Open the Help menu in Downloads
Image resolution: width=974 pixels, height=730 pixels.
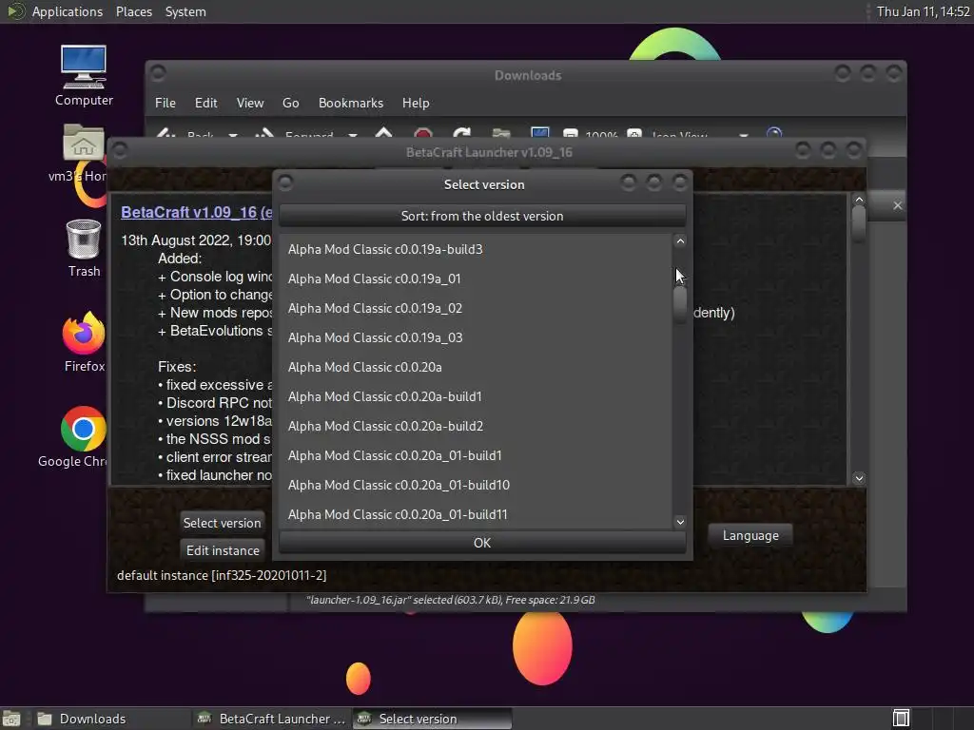tap(416, 103)
